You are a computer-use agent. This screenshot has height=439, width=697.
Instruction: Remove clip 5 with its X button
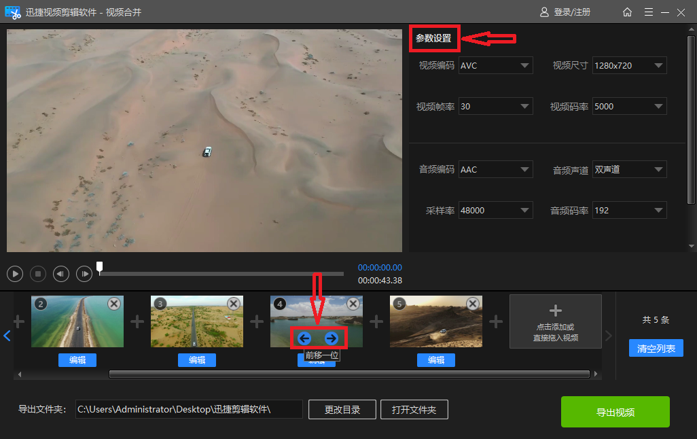click(472, 304)
